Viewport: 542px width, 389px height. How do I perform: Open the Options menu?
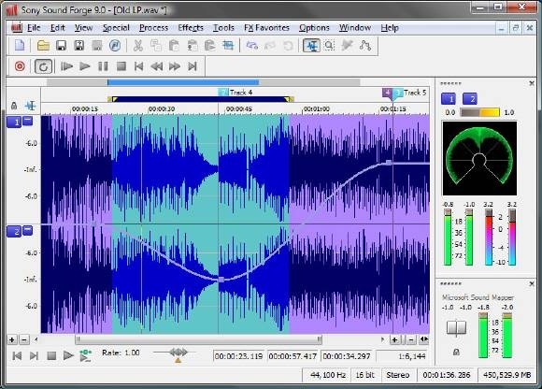[x=314, y=28]
